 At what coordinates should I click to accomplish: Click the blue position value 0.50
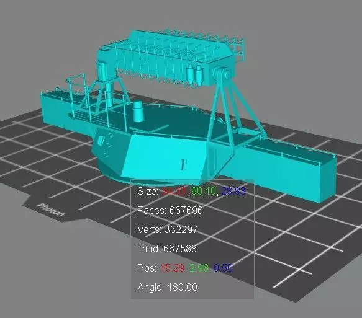pyautogui.click(x=224, y=268)
